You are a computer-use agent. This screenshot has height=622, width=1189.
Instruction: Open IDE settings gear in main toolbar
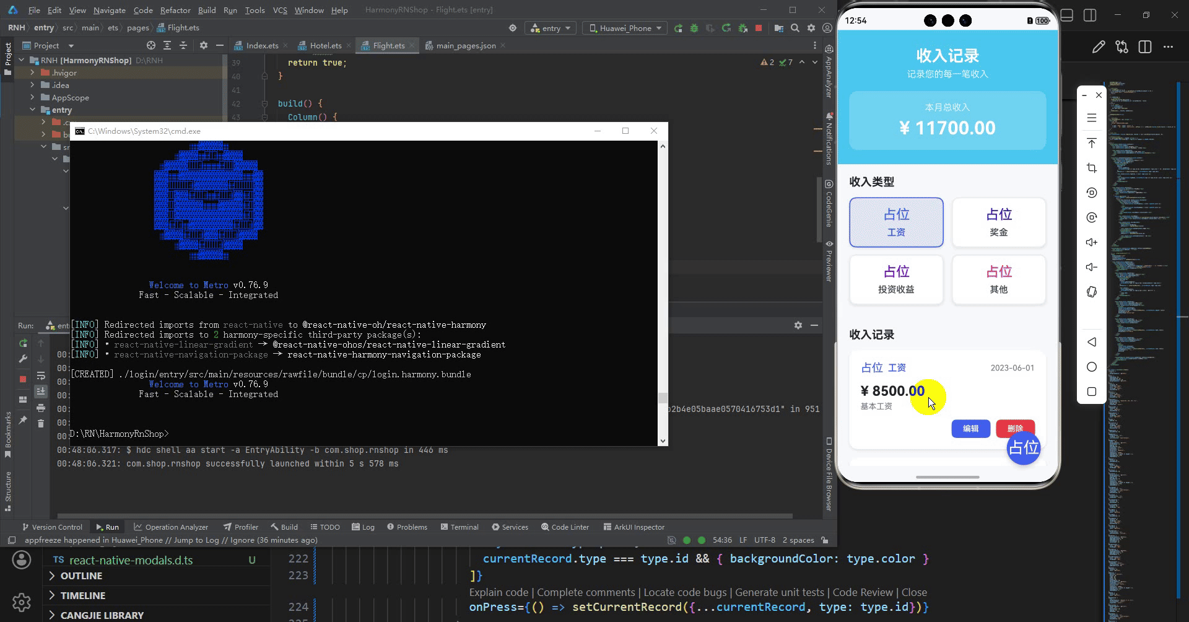point(811,28)
